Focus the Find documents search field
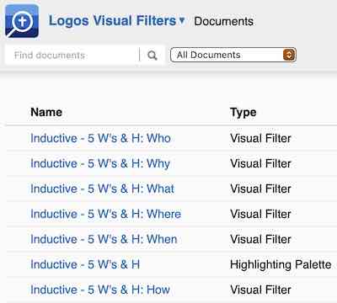This screenshot has height=303, width=337. [72, 55]
